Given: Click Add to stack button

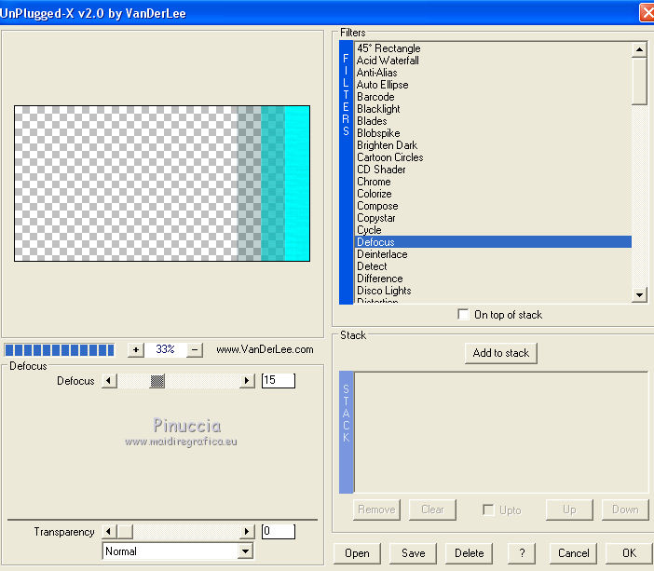Looking at the screenshot, I should coord(501,353).
